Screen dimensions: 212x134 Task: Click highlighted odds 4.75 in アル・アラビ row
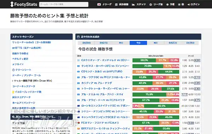197,100
